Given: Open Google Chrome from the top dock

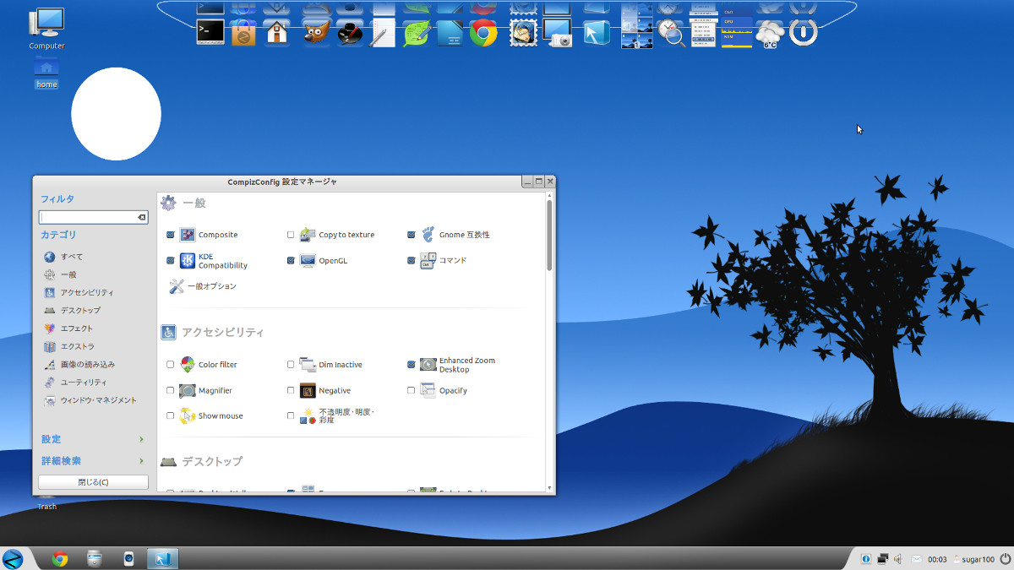Looking at the screenshot, I should (483, 33).
